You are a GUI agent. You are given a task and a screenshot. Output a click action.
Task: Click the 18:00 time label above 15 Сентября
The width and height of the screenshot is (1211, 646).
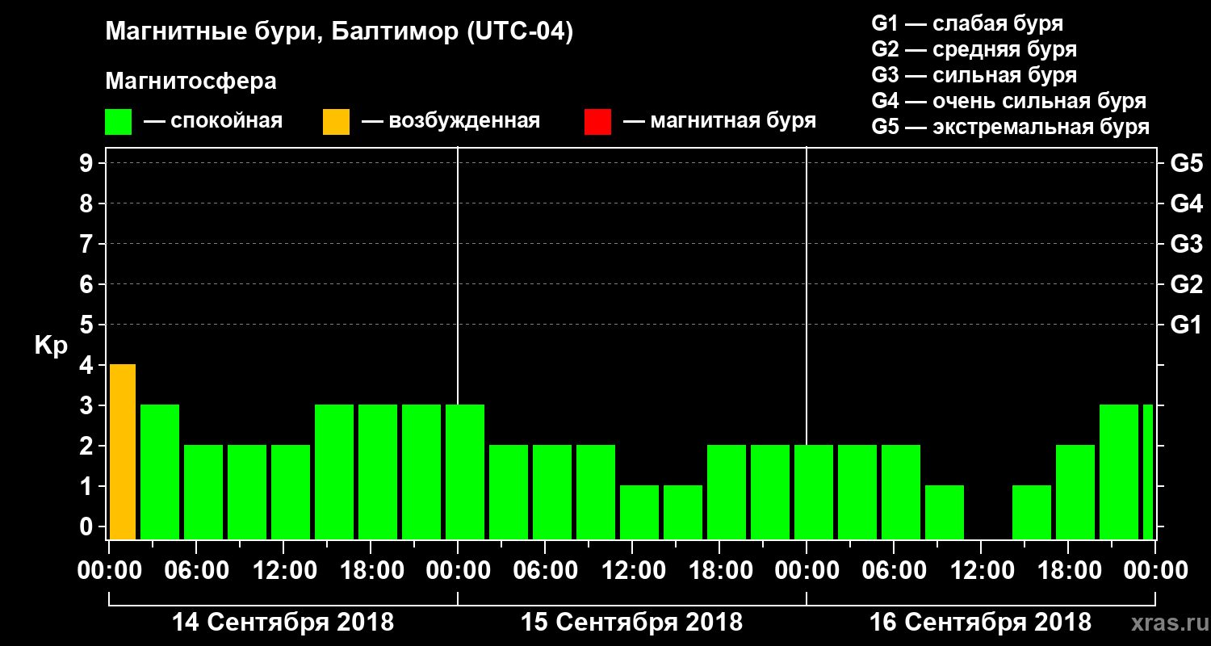(719, 571)
